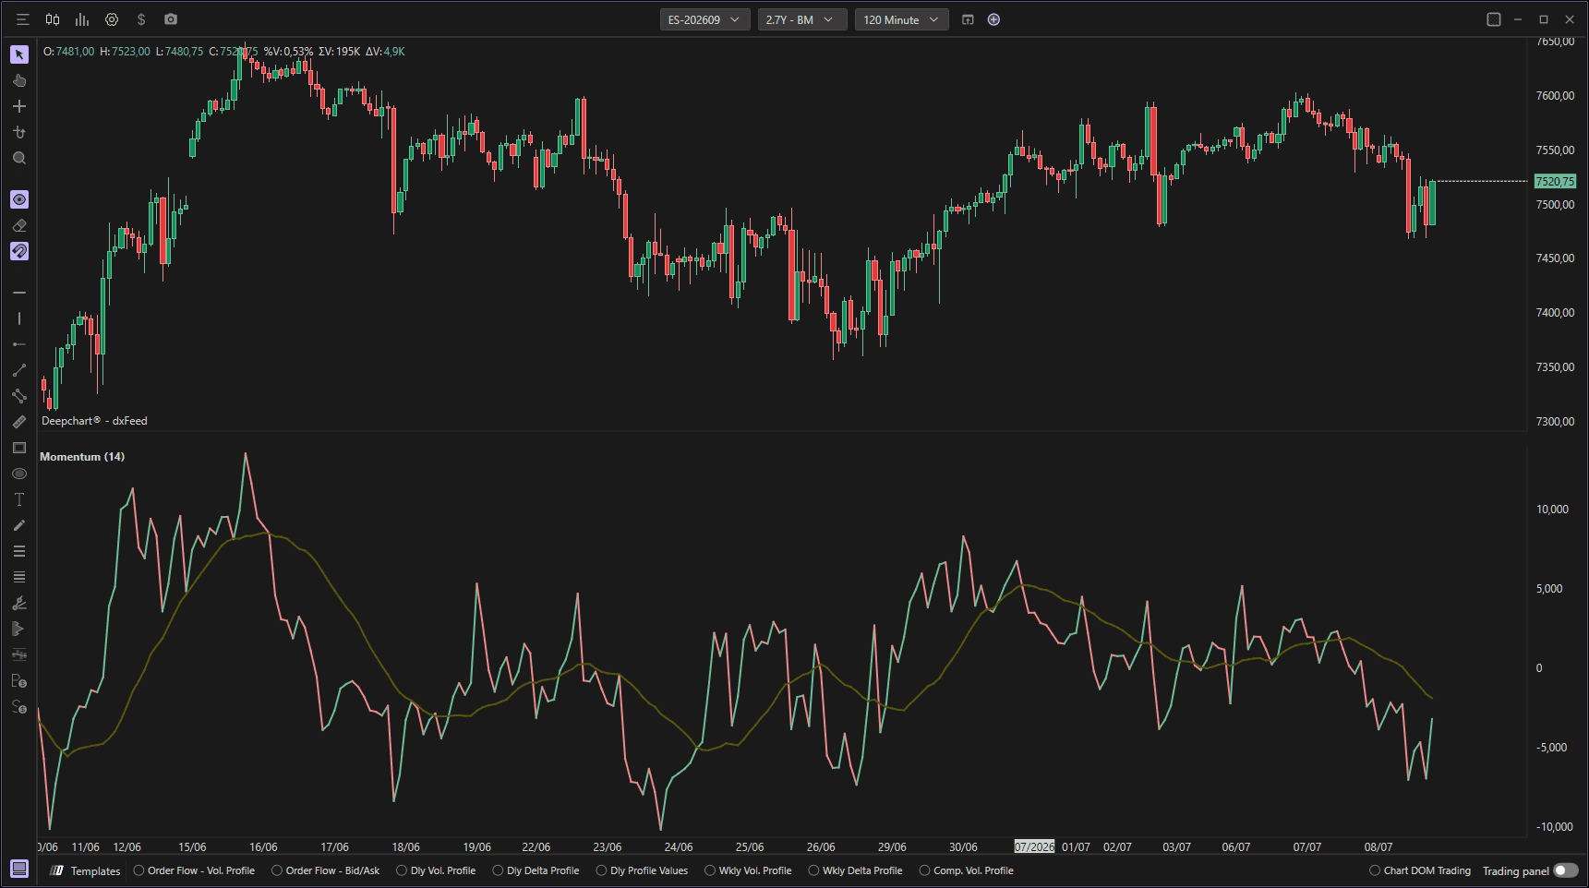Select the buy order B$ tool
Screen dimensions: 1589x888
19,680
